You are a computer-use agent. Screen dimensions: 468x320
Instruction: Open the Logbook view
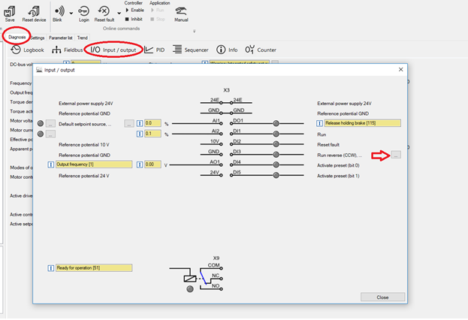click(x=28, y=50)
